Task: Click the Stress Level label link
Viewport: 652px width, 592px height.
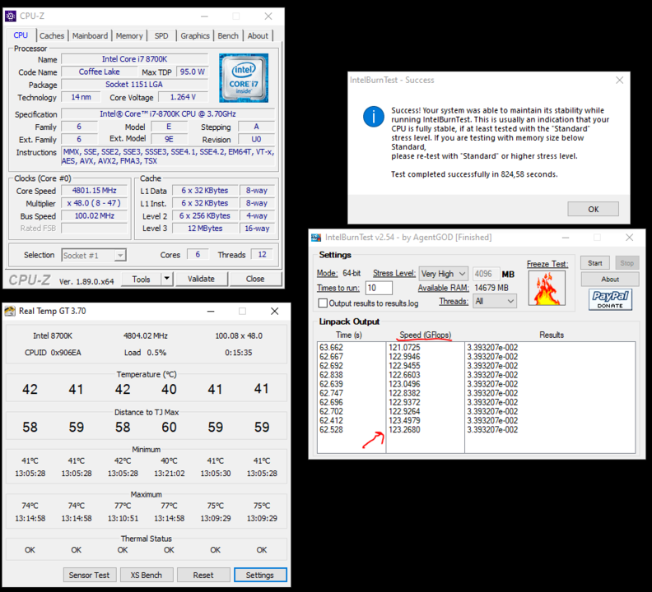Action: pos(394,273)
